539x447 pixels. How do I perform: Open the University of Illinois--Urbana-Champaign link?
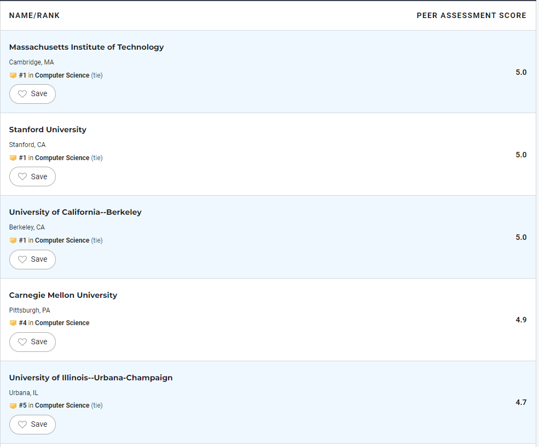click(91, 378)
